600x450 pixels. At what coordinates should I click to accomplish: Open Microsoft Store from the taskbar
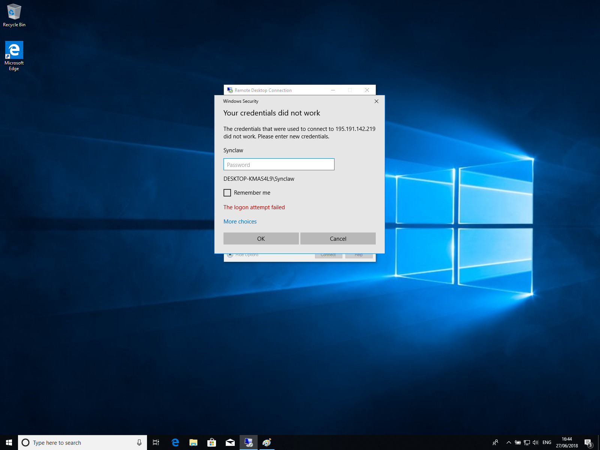(212, 442)
